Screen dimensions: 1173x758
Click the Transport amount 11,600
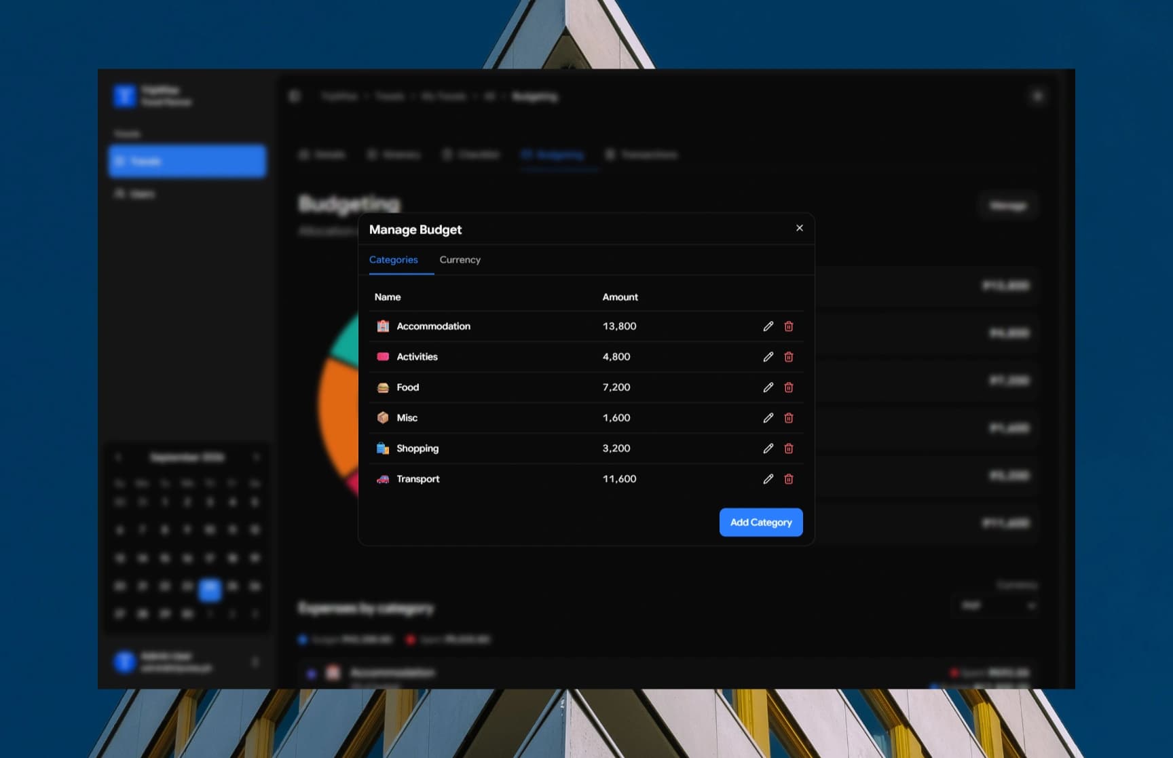[619, 479]
